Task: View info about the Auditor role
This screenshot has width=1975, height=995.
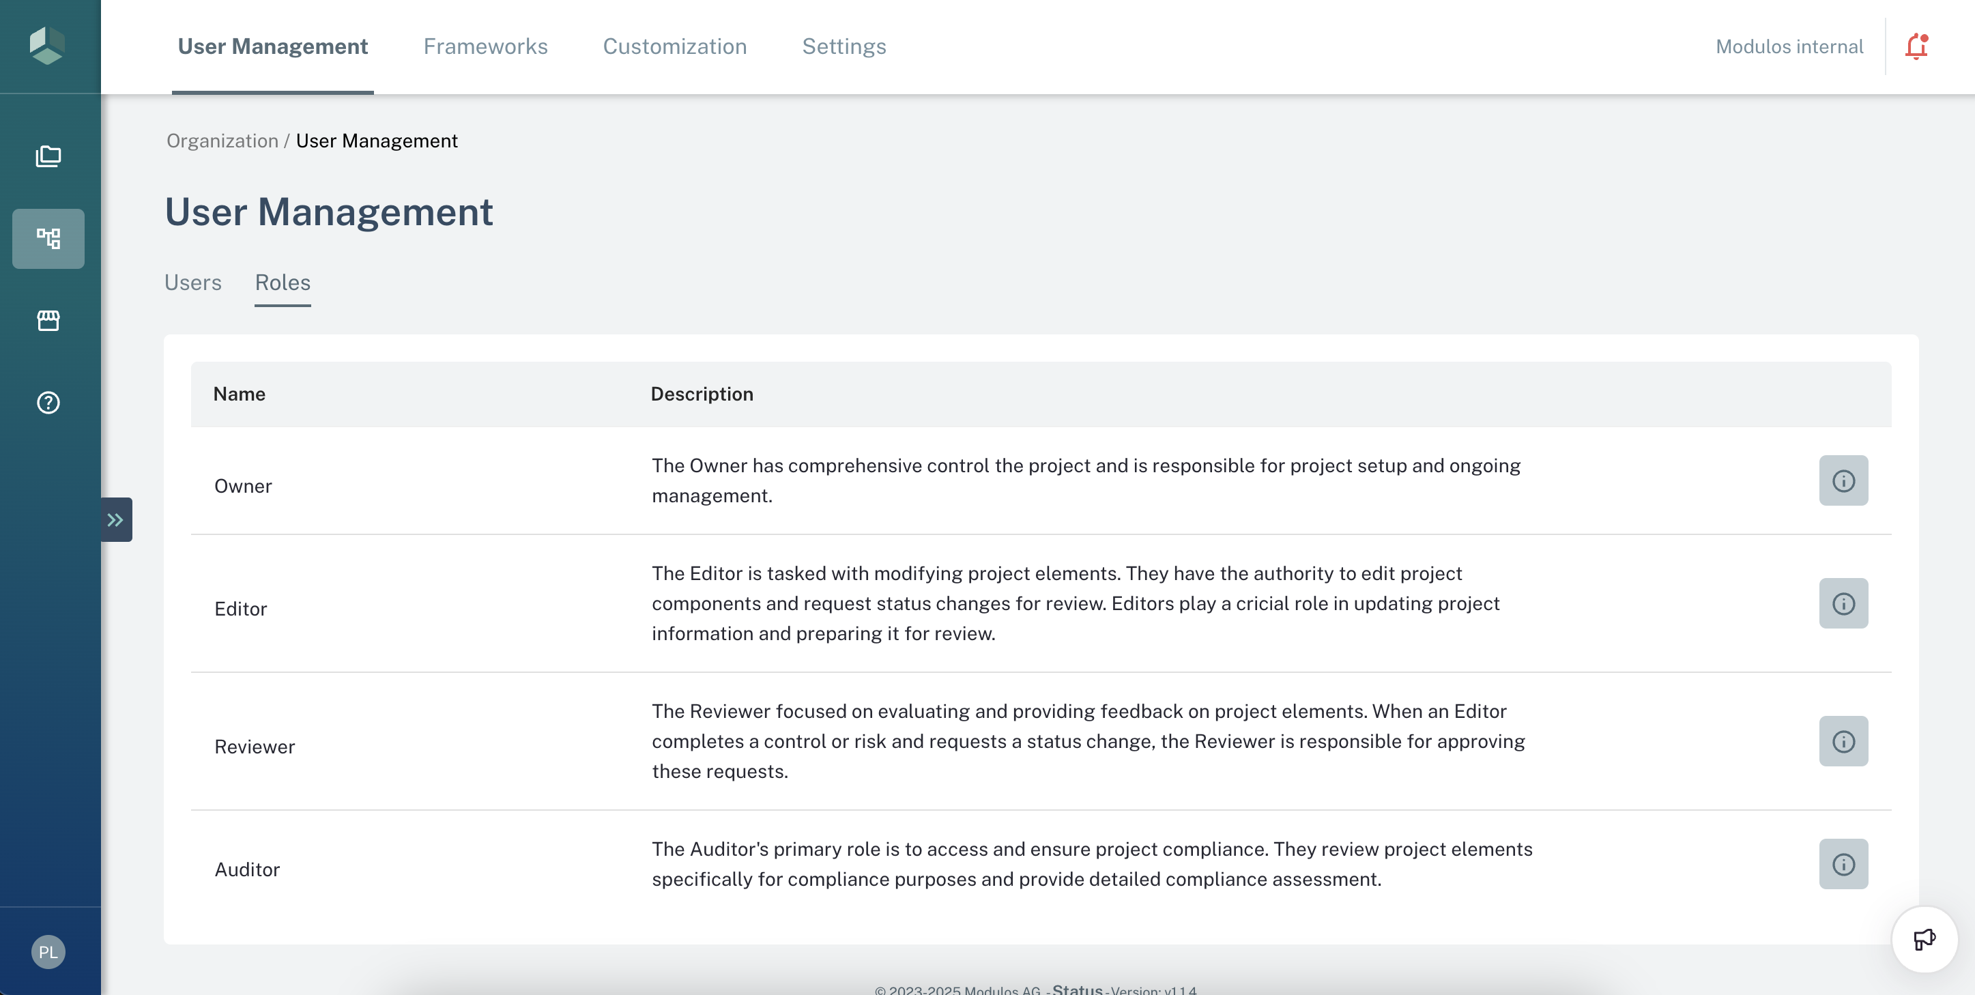Action: click(1844, 864)
